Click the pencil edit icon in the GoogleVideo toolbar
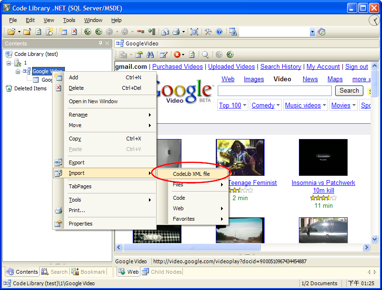Screen dimensions: 382x290 click(x=164, y=54)
